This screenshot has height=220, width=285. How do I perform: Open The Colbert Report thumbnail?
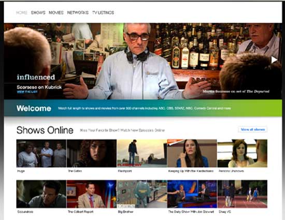coord(92,194)
